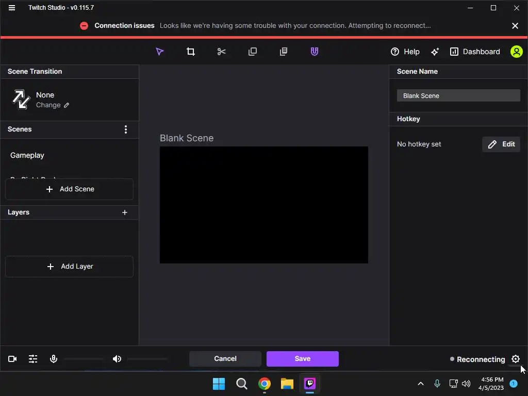
Task: Click the copy-layers stack icon
Action: [x=284, y=52]
